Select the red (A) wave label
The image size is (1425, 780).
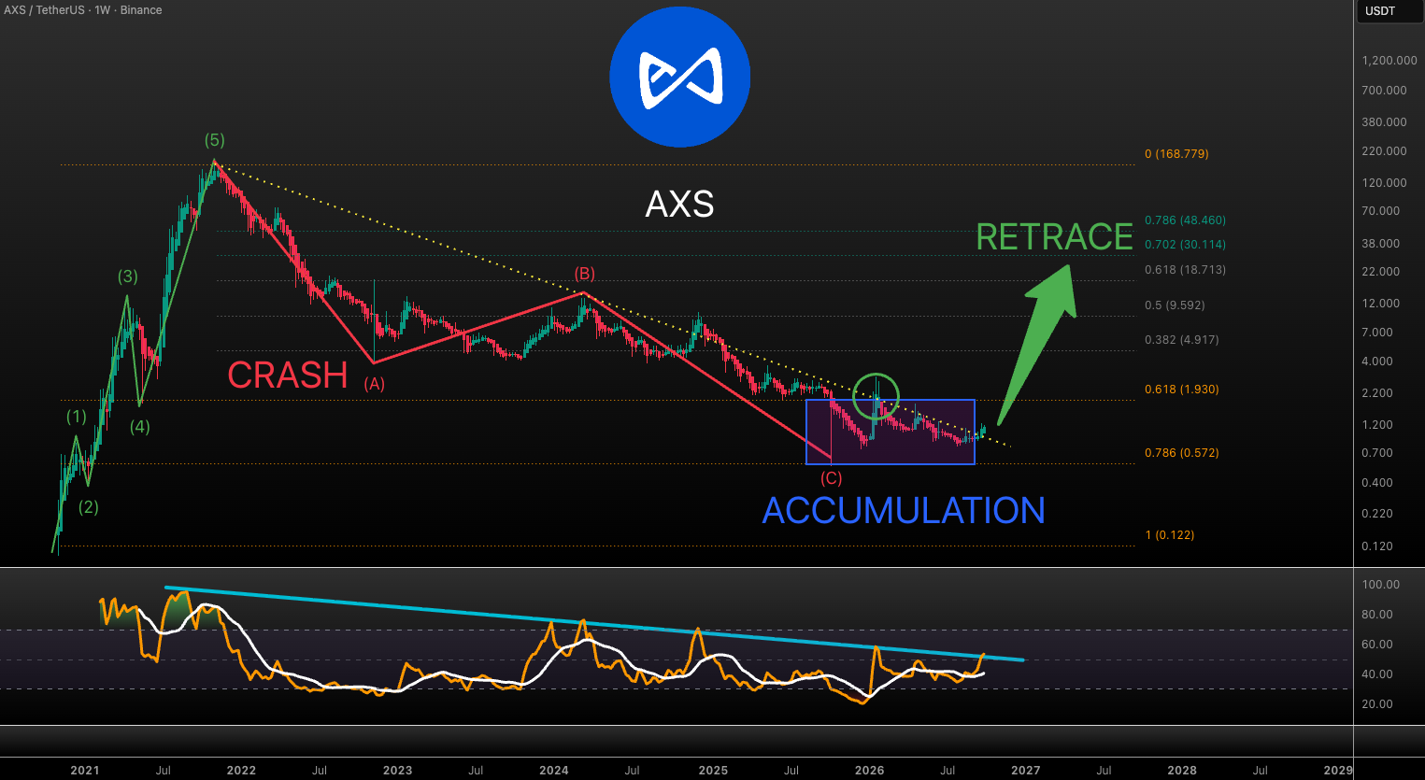[x=375, y=384]
